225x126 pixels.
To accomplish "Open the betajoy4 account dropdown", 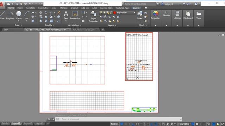I will coord(180,4).
